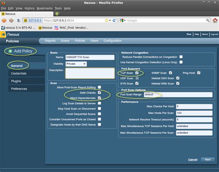The width and height of the screenshot is (219, 172).
Task: Open the Bookmarks menu
Action: (x=44, y=8)
